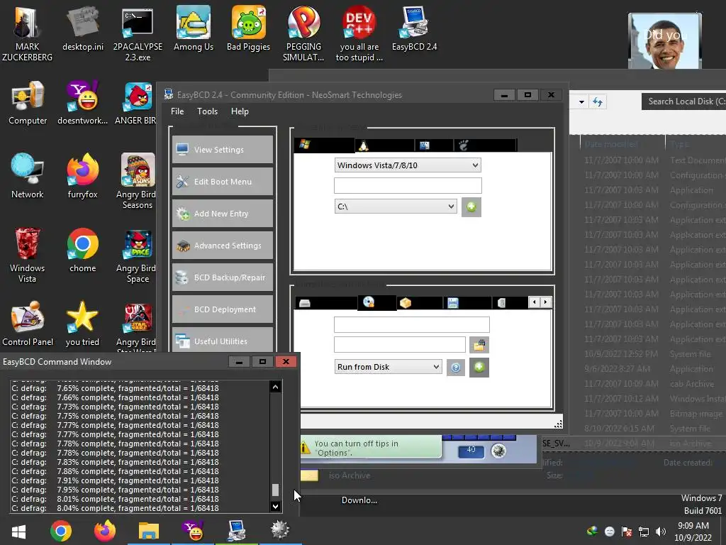Select 2PACALYPSE 2.3.exe desktop icon

tap(138, 33)
